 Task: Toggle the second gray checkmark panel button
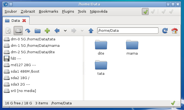click(153, 12)
